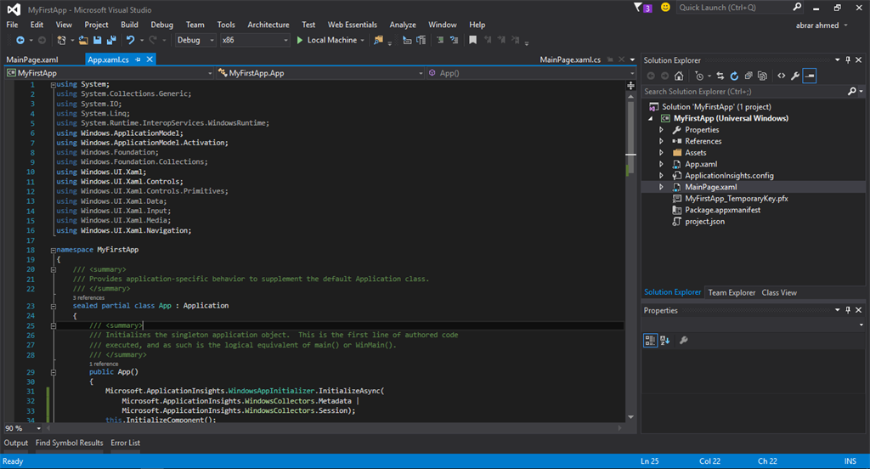Toggle Preview Selected Items in Solution Explorer

(809, 76)
